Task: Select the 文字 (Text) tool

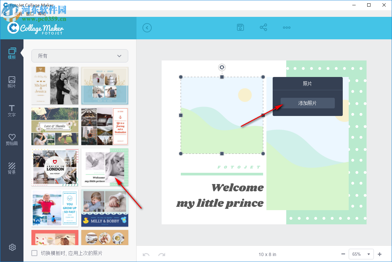Action: tap(12, 111)
